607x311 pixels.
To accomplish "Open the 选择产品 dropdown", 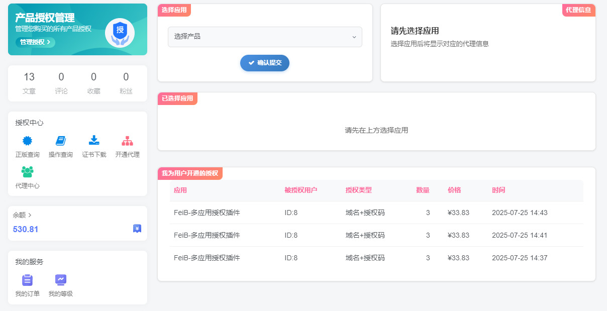I will [x=265, y=37].
